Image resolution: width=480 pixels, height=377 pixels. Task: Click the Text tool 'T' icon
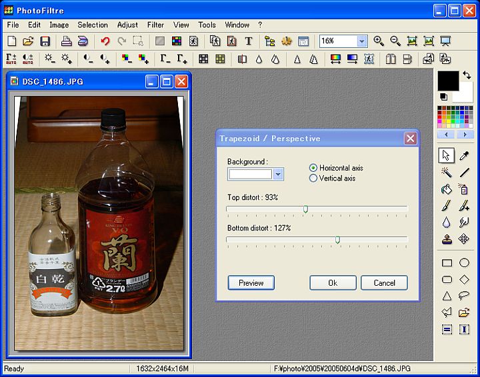click(249, 41)
